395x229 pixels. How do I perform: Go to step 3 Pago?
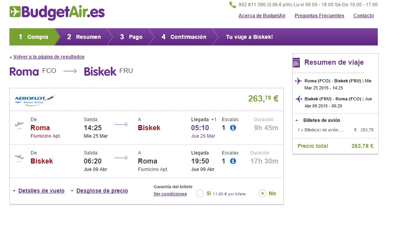[132, 37]
